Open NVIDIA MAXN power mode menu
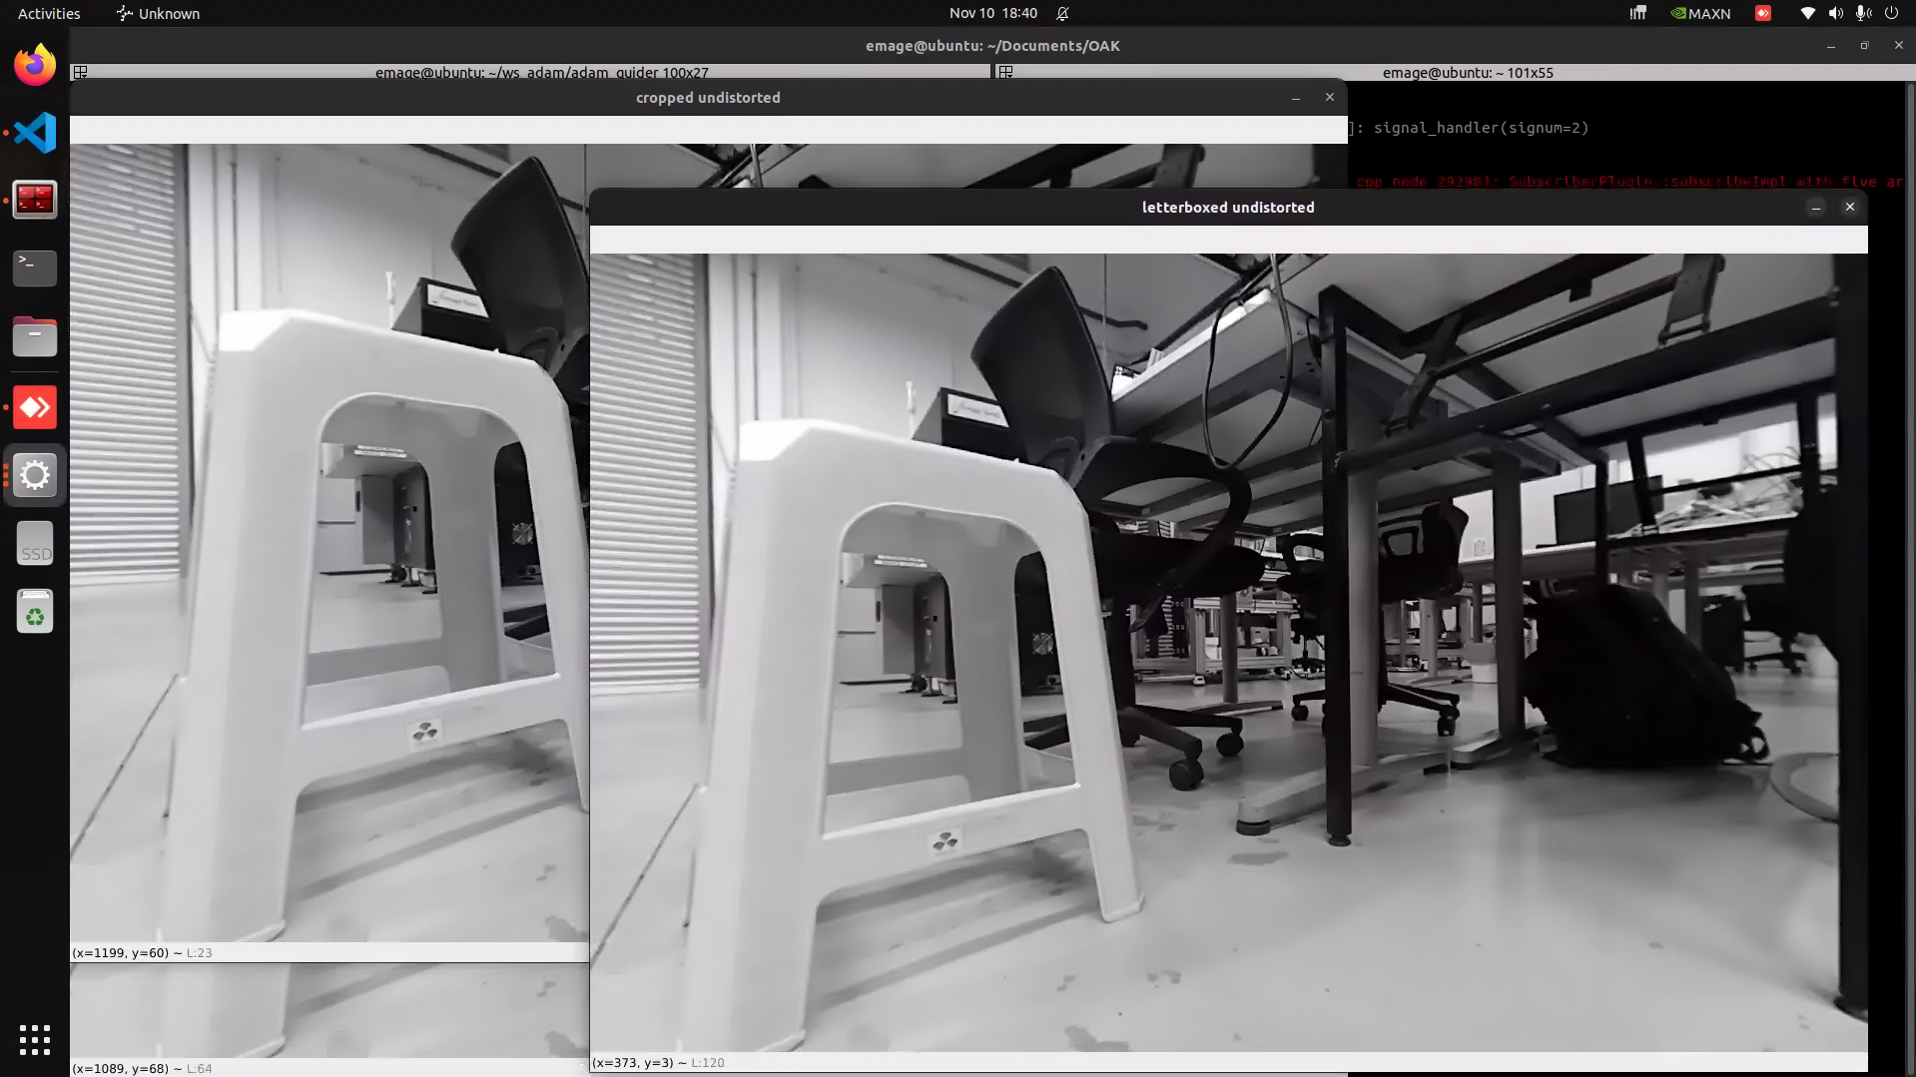 click(1700, 13)
